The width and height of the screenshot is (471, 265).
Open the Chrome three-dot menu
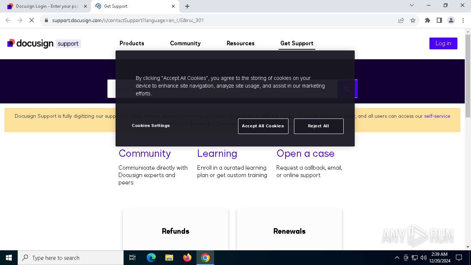[x=463, y=20]
